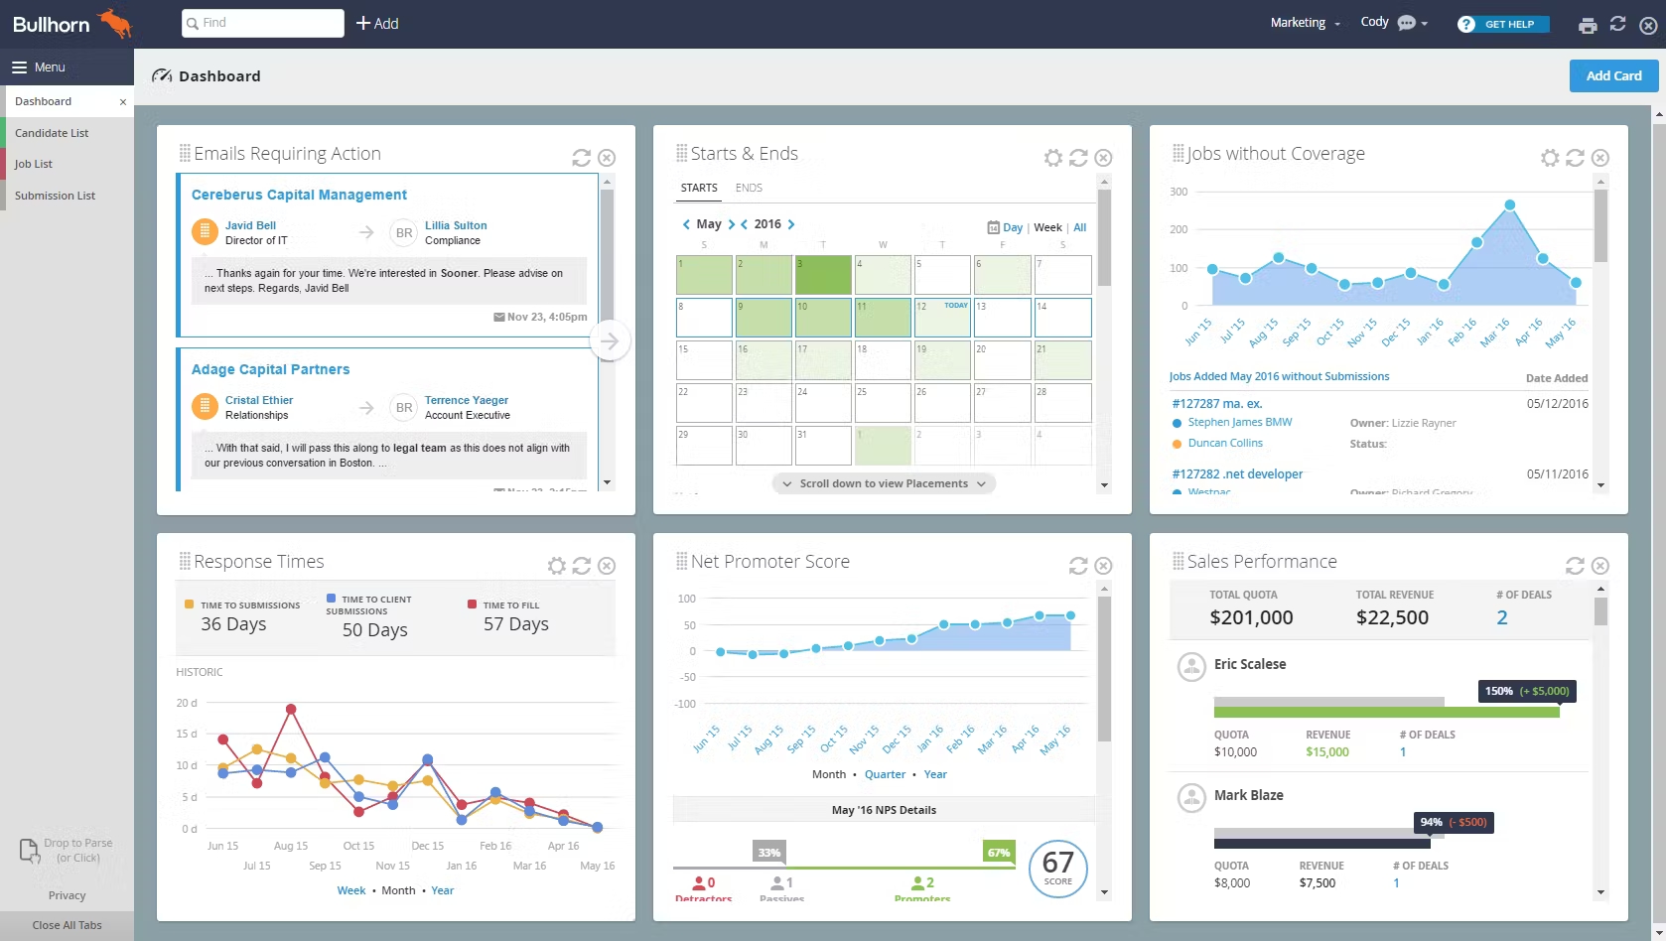Click inside the Find search field
Viewport: 1666px width, 941px height.
pos(262,23)
